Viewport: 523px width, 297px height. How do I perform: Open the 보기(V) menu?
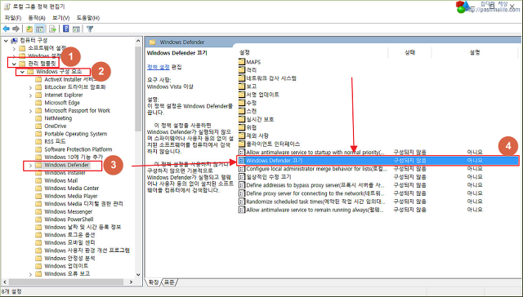[x=60, y=18]
